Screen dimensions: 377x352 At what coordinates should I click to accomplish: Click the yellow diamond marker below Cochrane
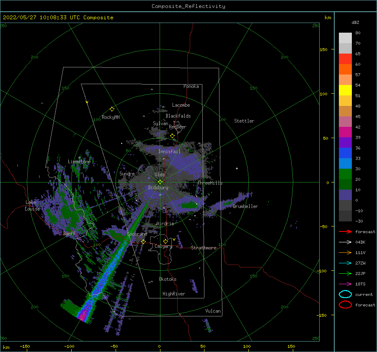tap(143, 242)
